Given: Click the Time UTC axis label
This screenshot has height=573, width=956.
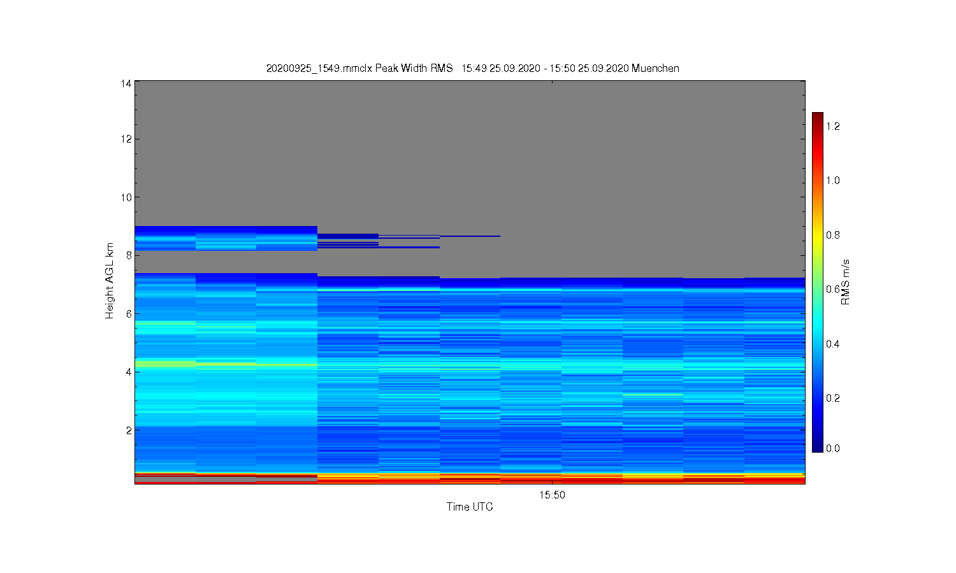Looking at the screenshot, I should pos(470,507).
